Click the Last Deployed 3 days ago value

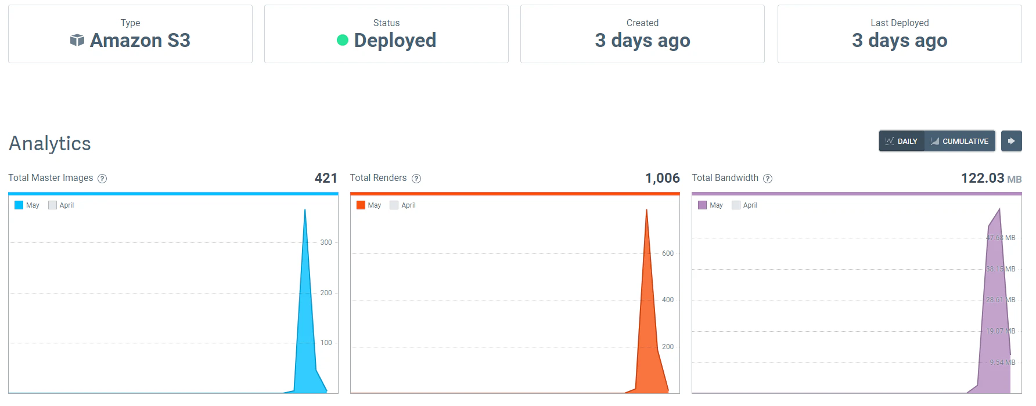pos(900,40)
